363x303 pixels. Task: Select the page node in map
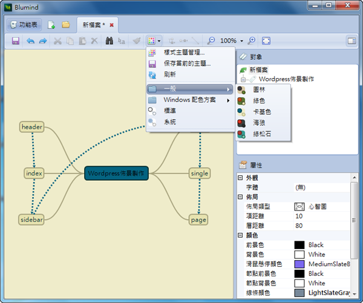[x=198, y=220]
